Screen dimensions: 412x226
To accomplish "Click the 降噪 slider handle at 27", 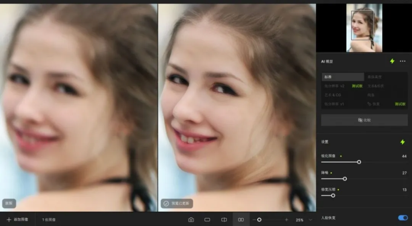I will click(x=345, y=179).
